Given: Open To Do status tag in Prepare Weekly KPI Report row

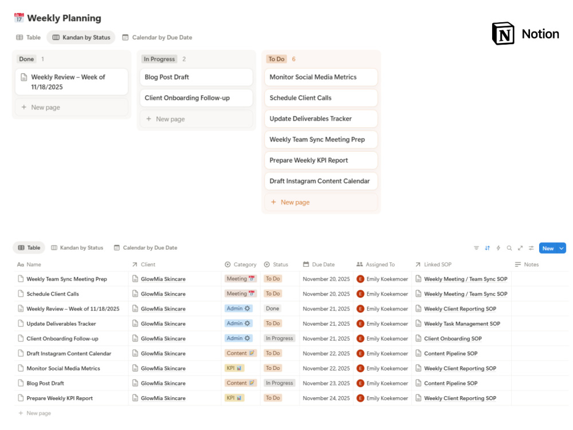Looking at the screenshot, I should click(x=273, y=398).
